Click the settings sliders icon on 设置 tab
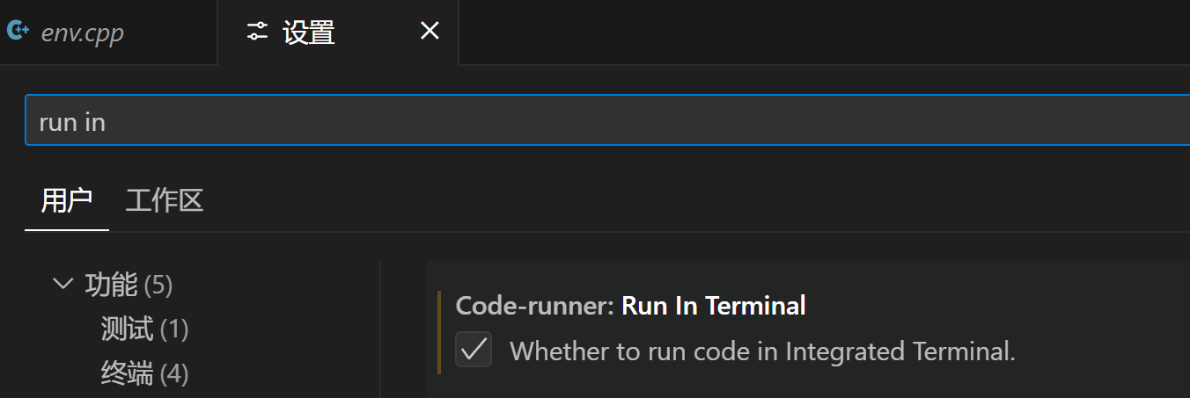Image resolution: width=1190 pixels, height=398 pixels. [257, 32]
